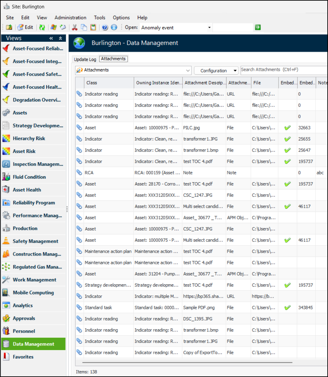Open the Tools menu
Viewport: 328px width, 377px height.
tap(100, 18)
